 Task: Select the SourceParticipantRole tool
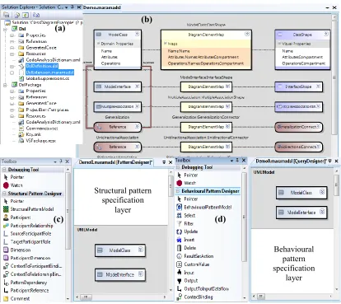(x=27, y=234)
